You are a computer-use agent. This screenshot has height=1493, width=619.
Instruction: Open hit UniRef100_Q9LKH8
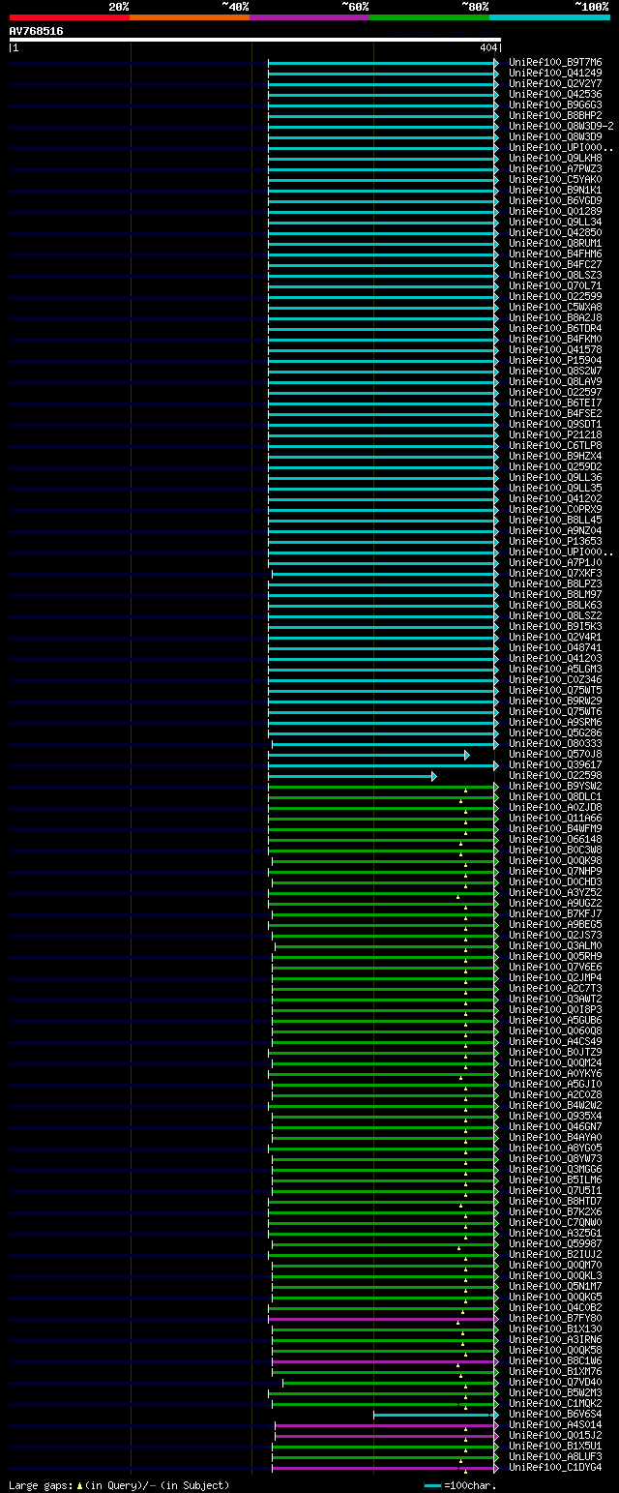[555, 158]
